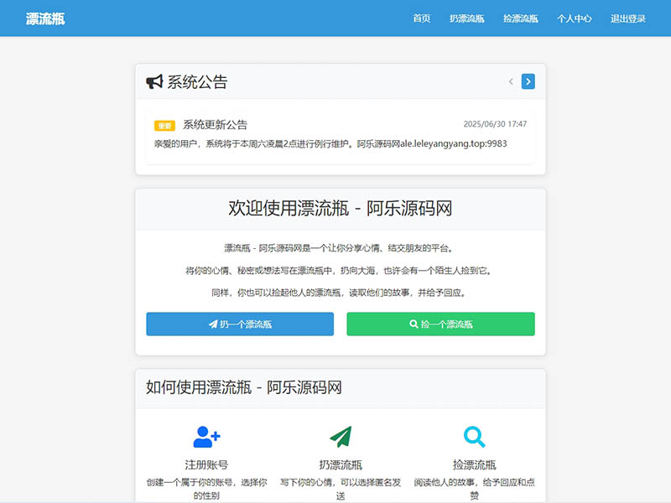Open 捡漂流瓶 in the top navigation
The height and width of the screenshot is (503, 671).
click(520, 18)
